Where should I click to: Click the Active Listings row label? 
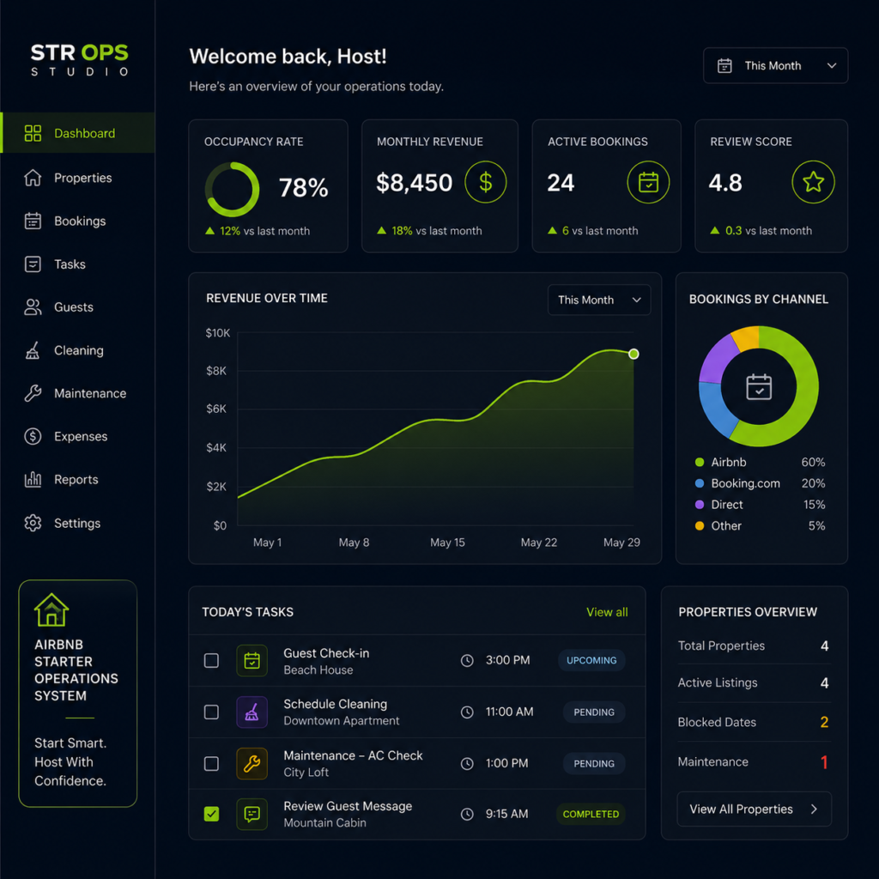tap(718, 682)
